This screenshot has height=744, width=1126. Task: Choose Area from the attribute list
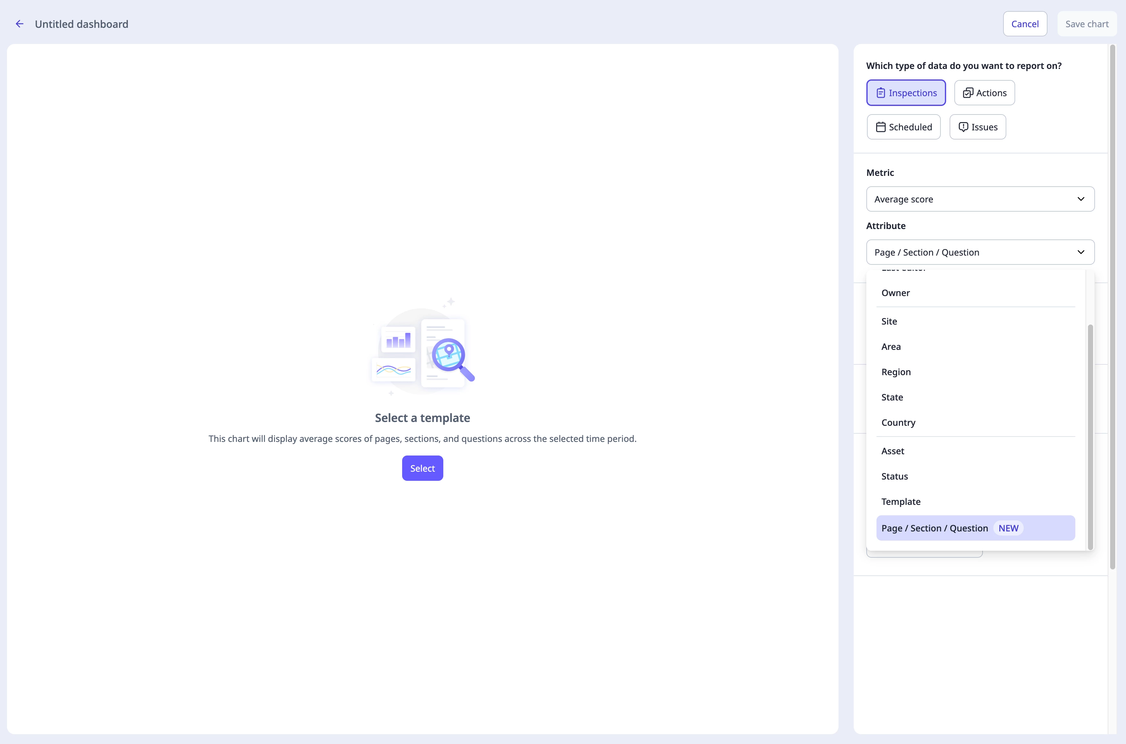click(x=976, y=346)
